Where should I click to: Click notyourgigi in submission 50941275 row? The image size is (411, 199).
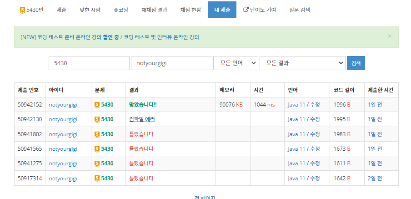[x=63, y=163]
